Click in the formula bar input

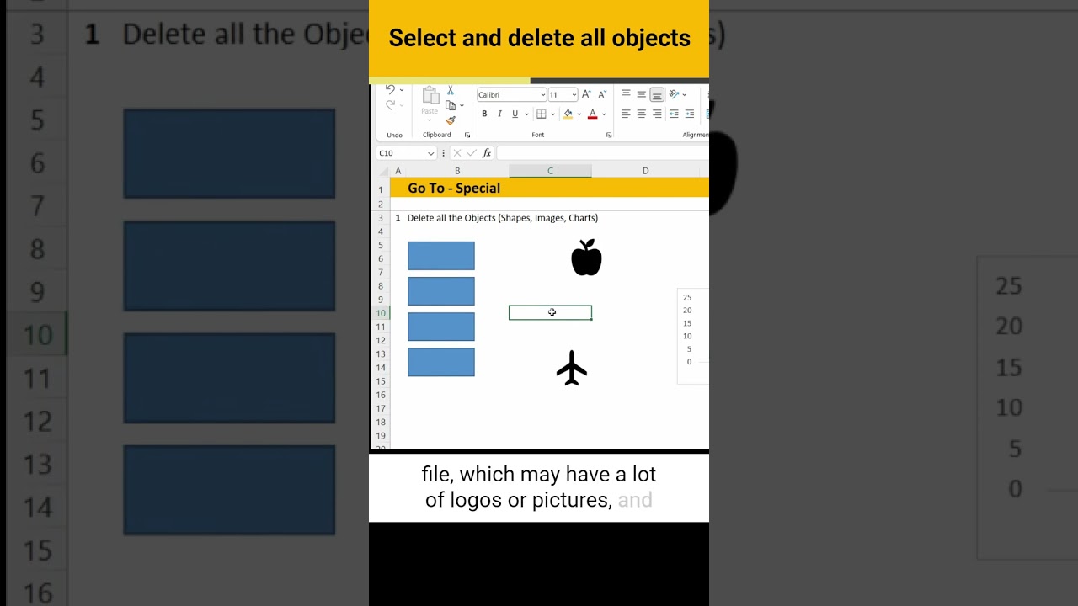[602, 153]
